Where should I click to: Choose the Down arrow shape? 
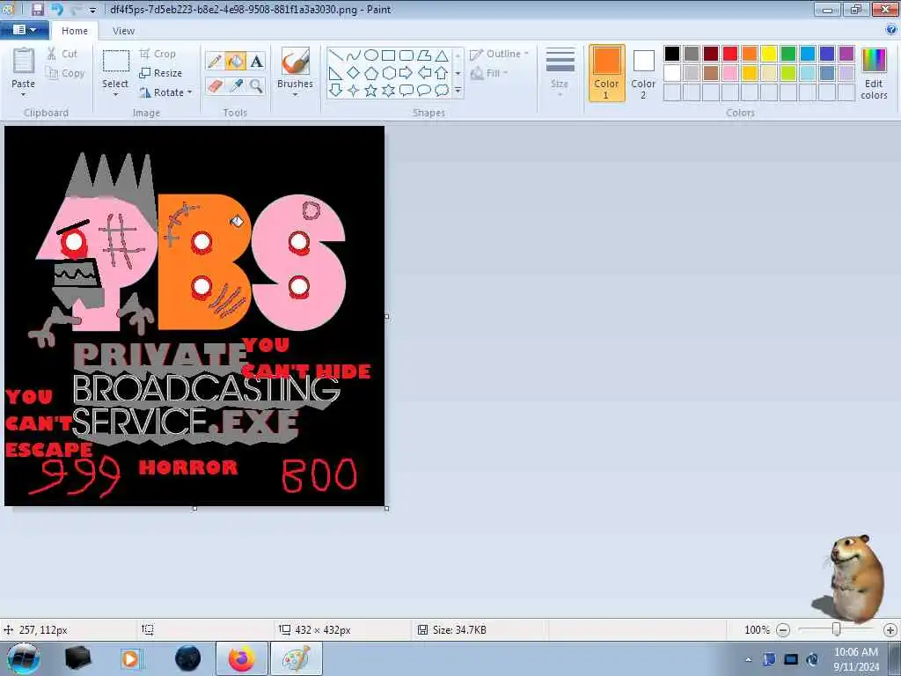pos(336,91)
